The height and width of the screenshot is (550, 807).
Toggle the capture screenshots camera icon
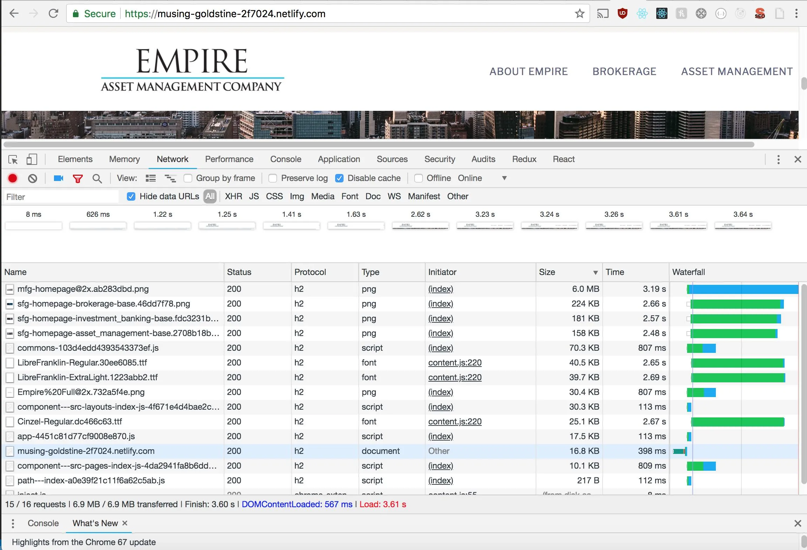58,178
